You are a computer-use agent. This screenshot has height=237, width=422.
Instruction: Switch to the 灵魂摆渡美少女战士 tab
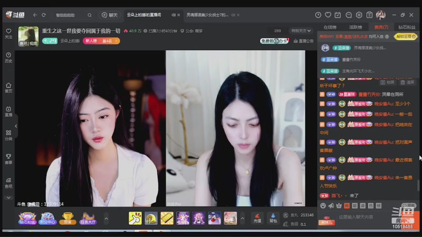tap(207, 15)
